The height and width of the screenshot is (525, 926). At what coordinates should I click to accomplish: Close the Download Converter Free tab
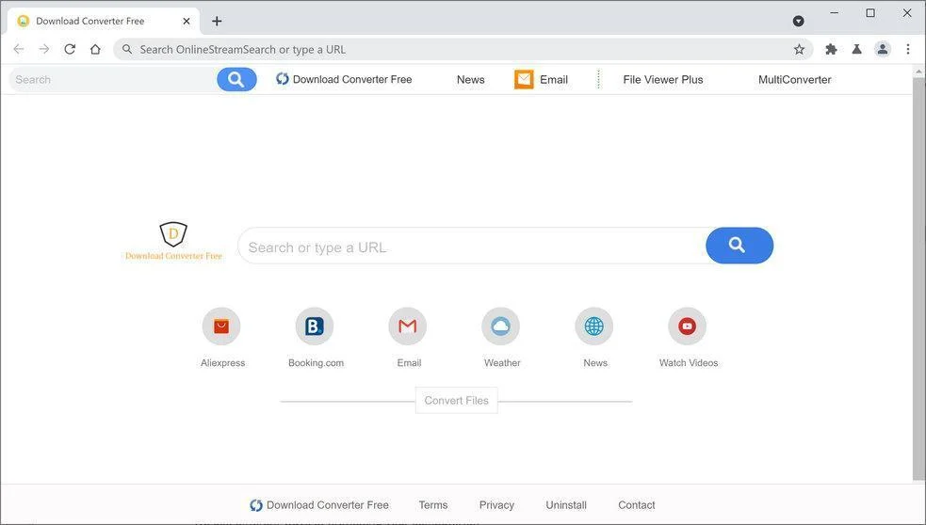pos(186,22)
